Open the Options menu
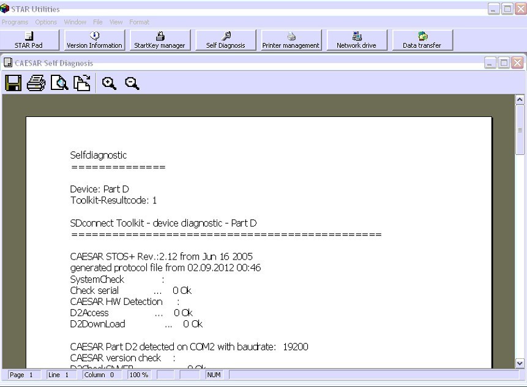527x387 pixels. [46, 22]
